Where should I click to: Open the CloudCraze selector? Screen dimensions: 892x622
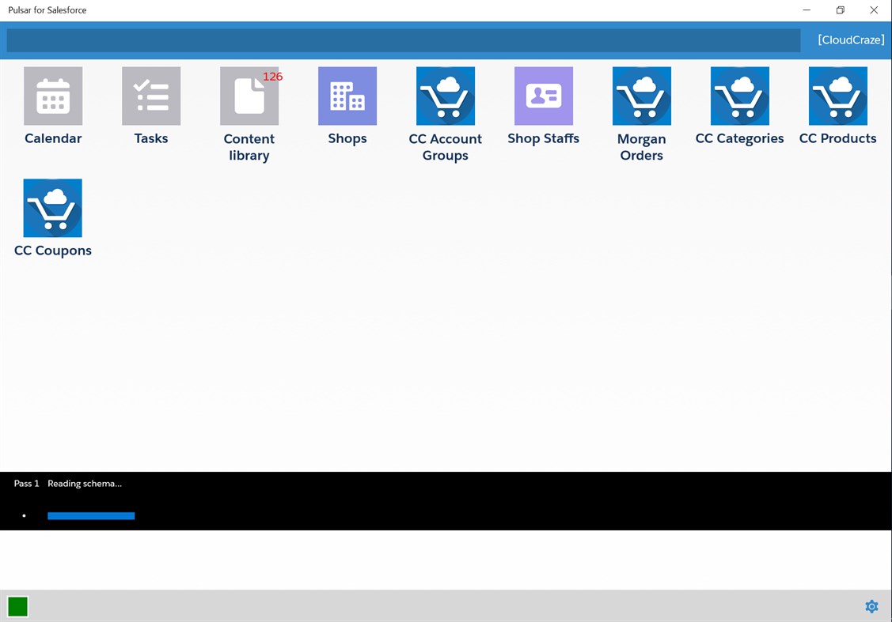(x=850, y=40)
